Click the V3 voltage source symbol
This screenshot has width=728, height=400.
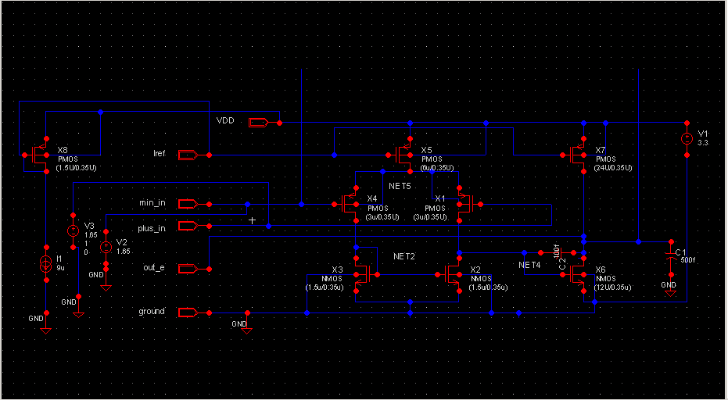[x=72, y=231]
